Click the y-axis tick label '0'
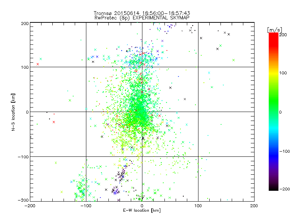This screenshot has width=299, height=224. (x=27, y=112)
